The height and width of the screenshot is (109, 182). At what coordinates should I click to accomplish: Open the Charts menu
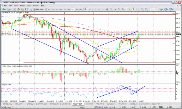point(22,6)
